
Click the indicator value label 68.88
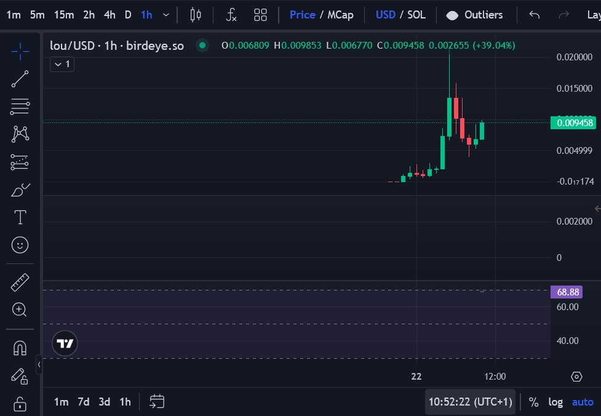(567, 292)
